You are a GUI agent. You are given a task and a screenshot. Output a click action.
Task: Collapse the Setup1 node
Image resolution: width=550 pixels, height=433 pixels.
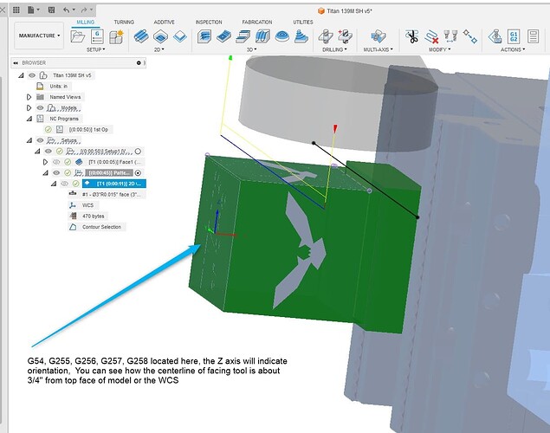coord(37,152)
